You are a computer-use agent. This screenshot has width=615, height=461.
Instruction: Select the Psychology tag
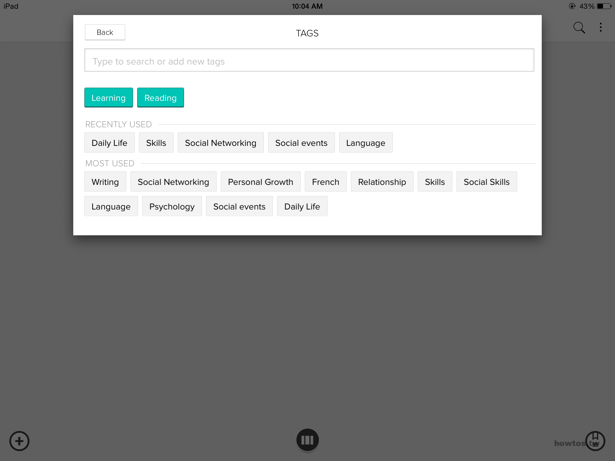coord(172,206)
